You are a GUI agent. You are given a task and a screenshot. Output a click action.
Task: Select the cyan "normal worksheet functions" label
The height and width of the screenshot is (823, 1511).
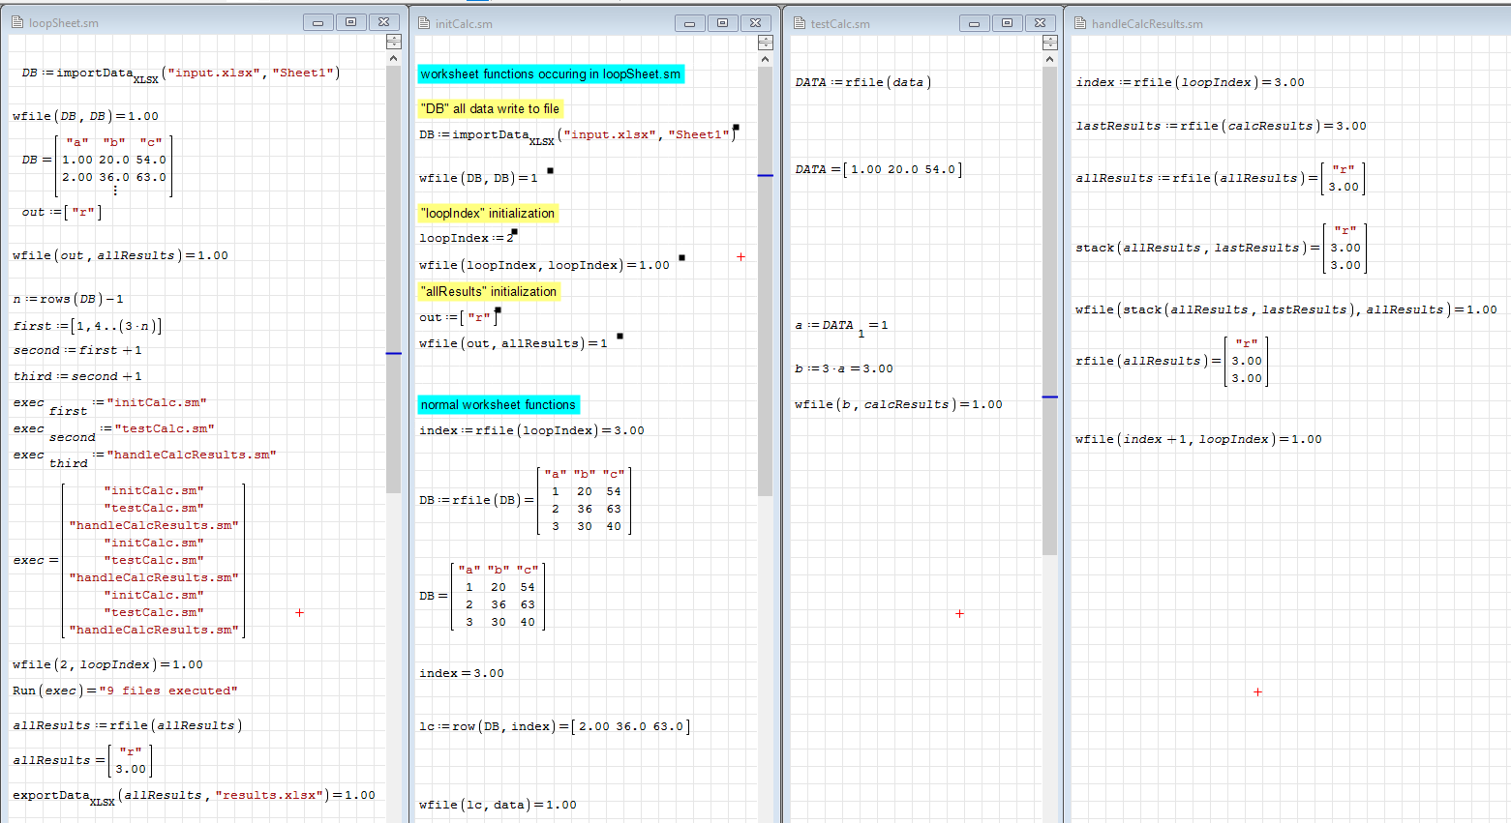pos(499,405)
